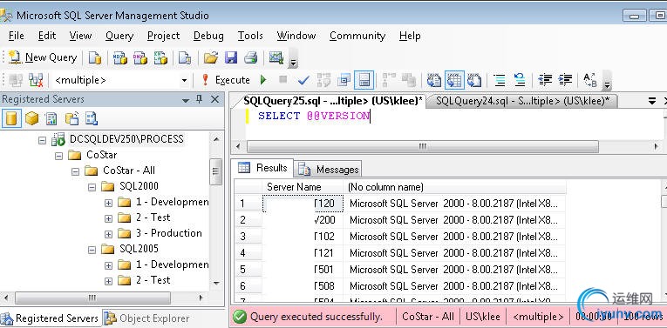This screenshot has height=328, width=667.
Task: Select Integration Services server type icon
Action: (x=92, y=118)
